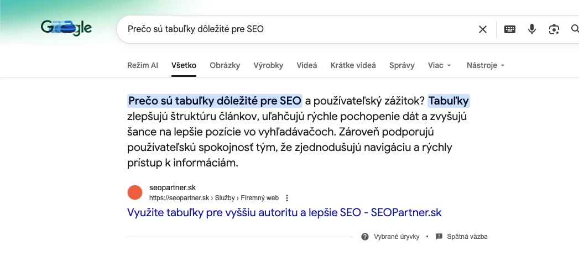Open the on-screen keyboard input tool
The image size is (579, 261).
click(x=510, y=29)
